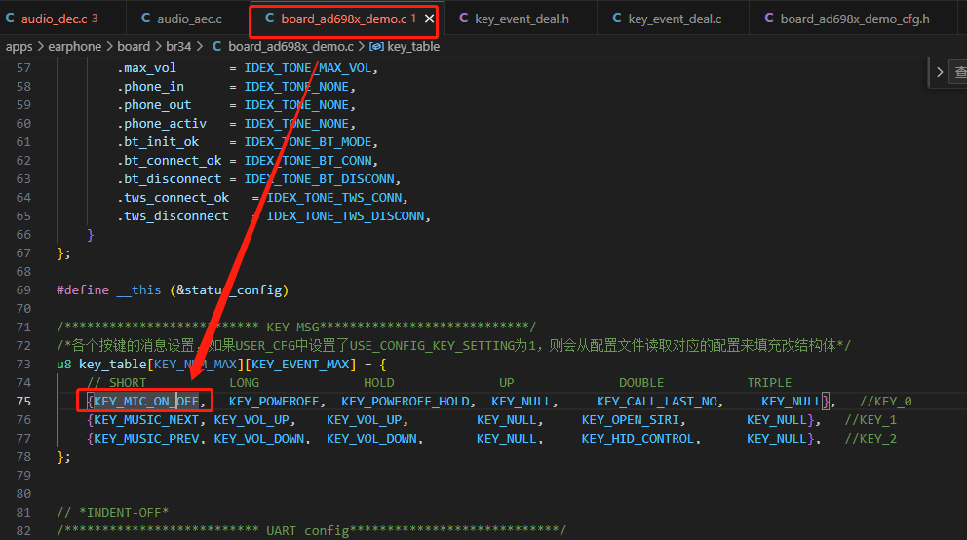Click the //KEY_0 comment on line 75
This screenshot has height=540, width=967.
click(885, 402)
